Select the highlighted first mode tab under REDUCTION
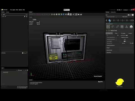The image size is (135, 101). point(109,33)
